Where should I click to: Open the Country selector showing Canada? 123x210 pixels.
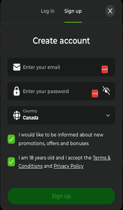[61, 115]
